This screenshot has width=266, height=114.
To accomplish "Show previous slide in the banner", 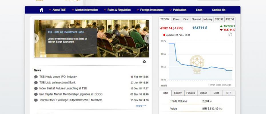I will tap(36, 38).
